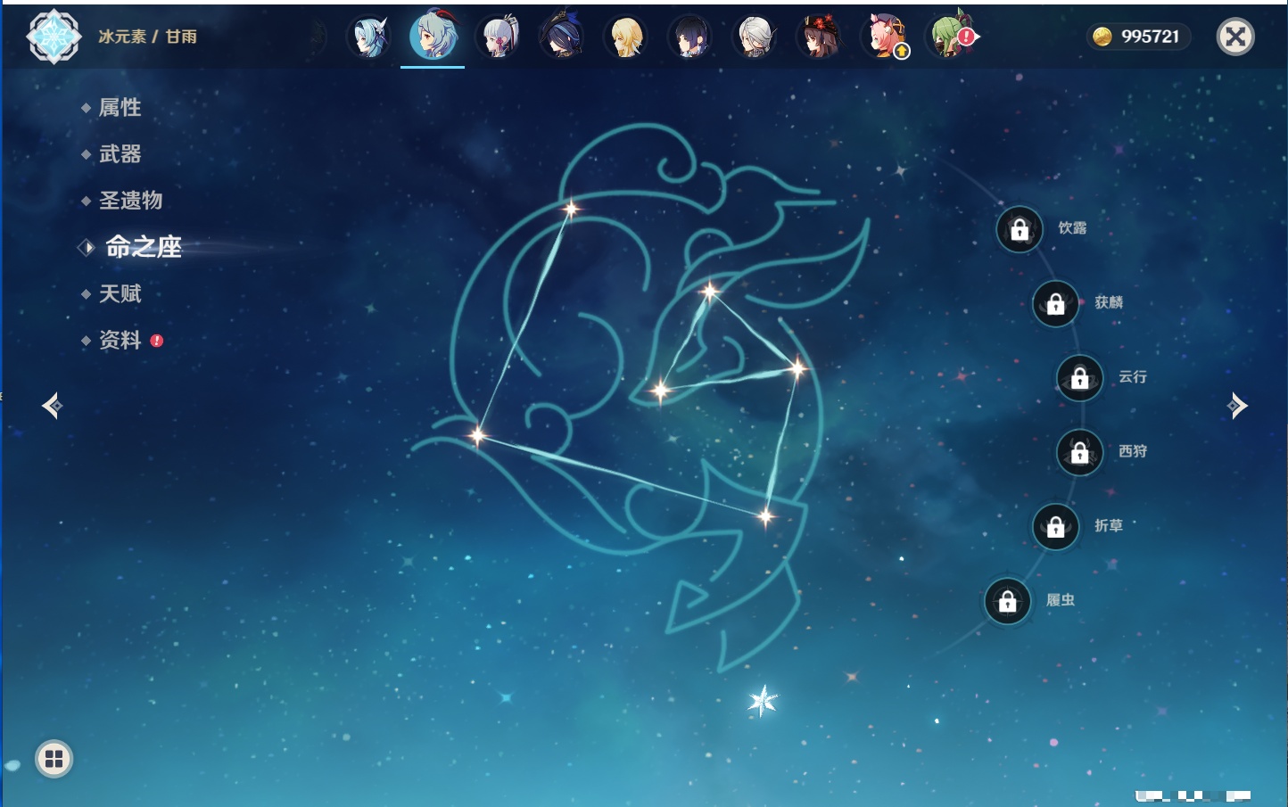
Task: Click the 云行 constellation label
Action: click(x=1133, y=376)
